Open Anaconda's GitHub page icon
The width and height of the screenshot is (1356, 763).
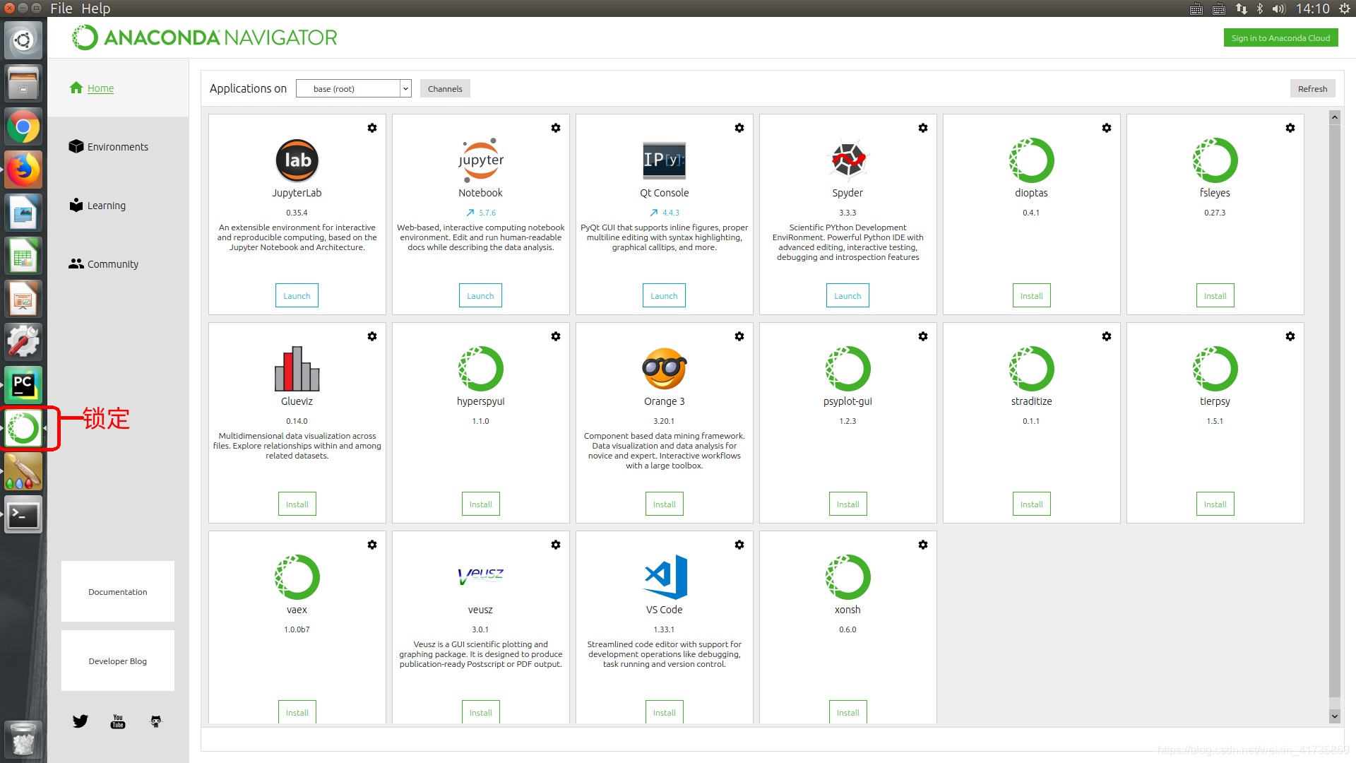[x=156, y=721]
